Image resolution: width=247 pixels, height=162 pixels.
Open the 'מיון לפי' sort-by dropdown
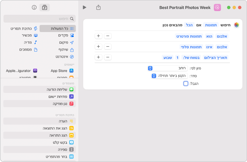tap(168, 68)
